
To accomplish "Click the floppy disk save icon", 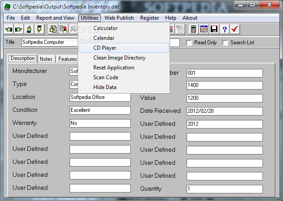I will click(214, 29).
